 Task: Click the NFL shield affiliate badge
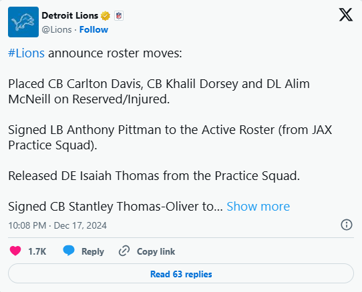point(119,16)
